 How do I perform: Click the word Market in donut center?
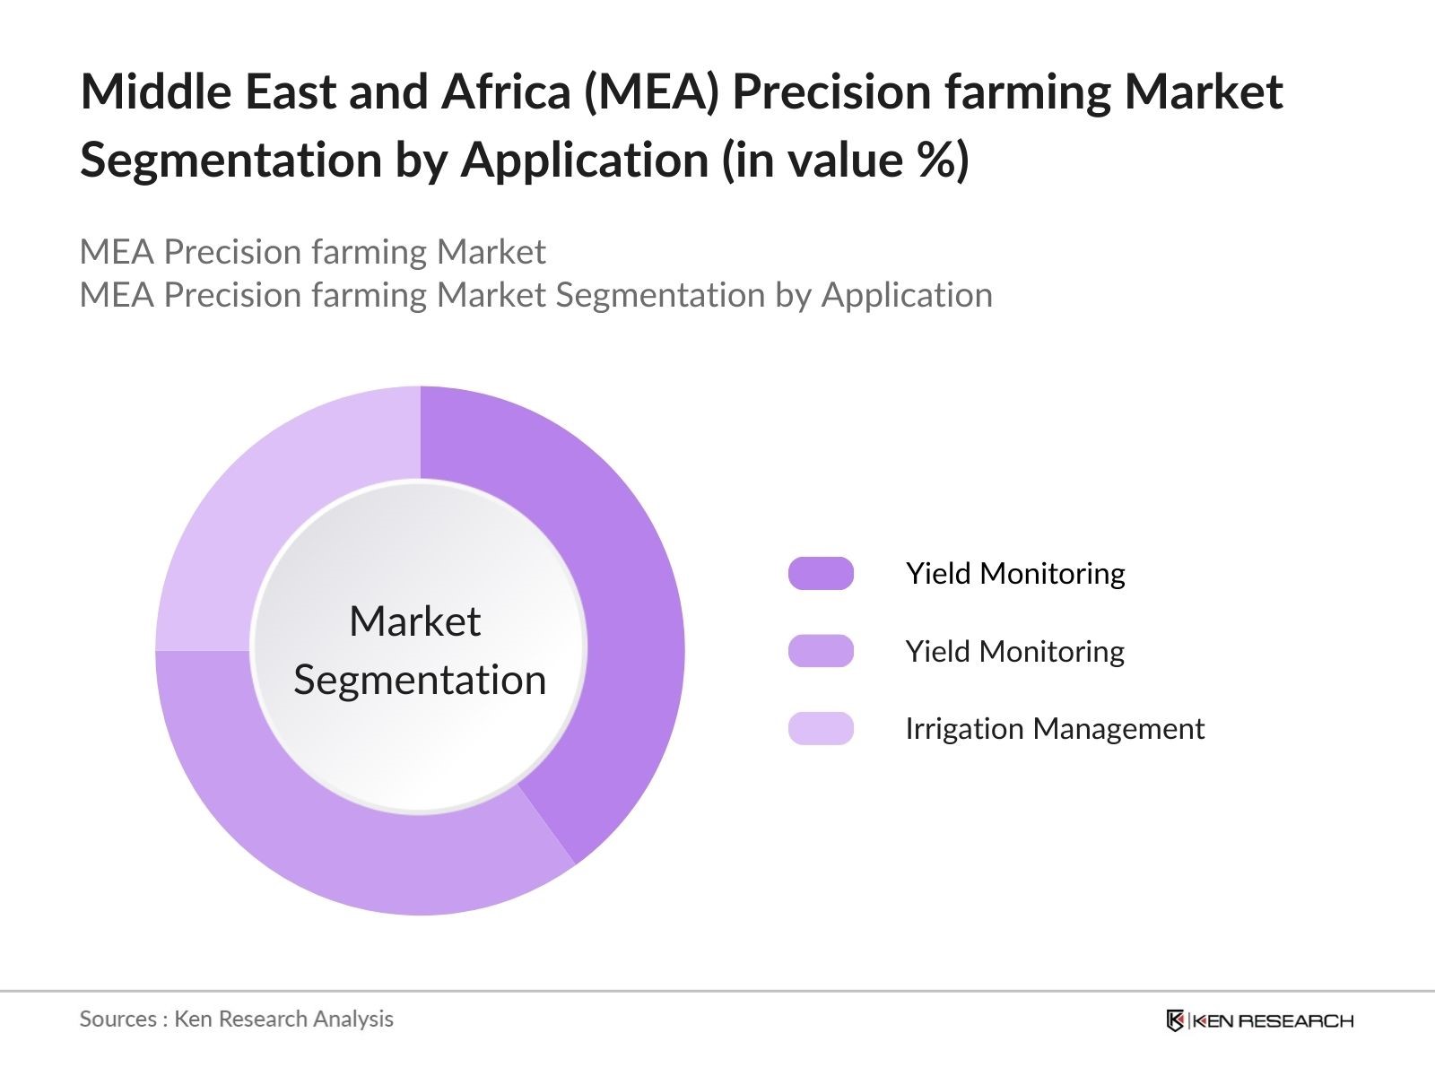(x=414, y=621)
